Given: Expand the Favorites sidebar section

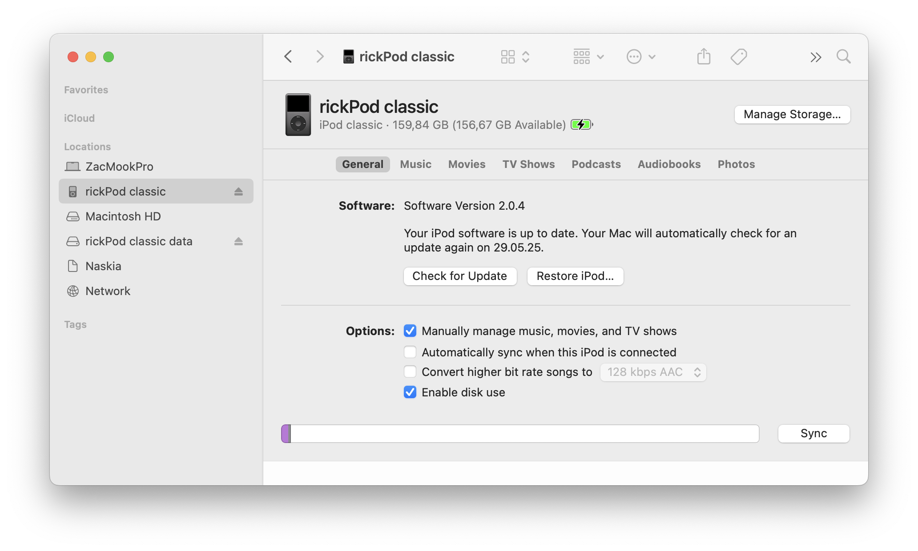Looking at the screenshot, I should pyautogui.click(x=86, y=90).
